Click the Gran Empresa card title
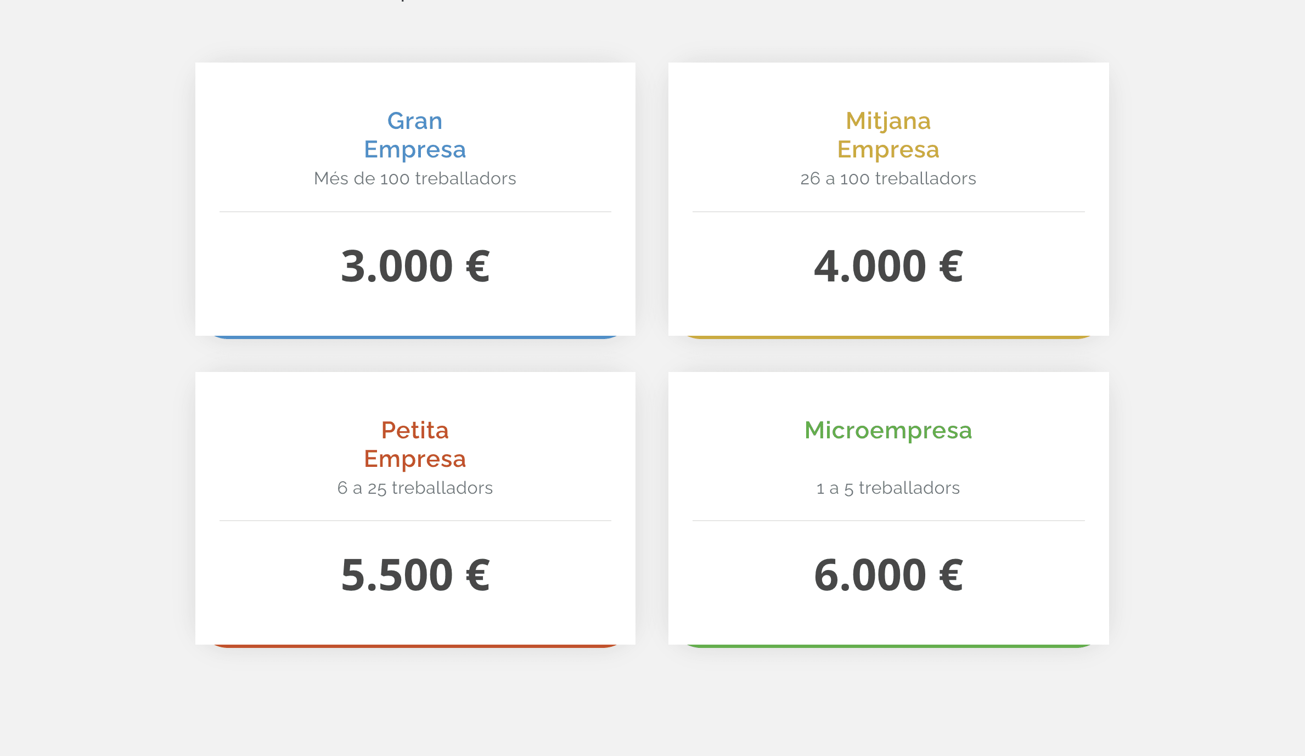Screen dimensions: 1305x756 415,135
